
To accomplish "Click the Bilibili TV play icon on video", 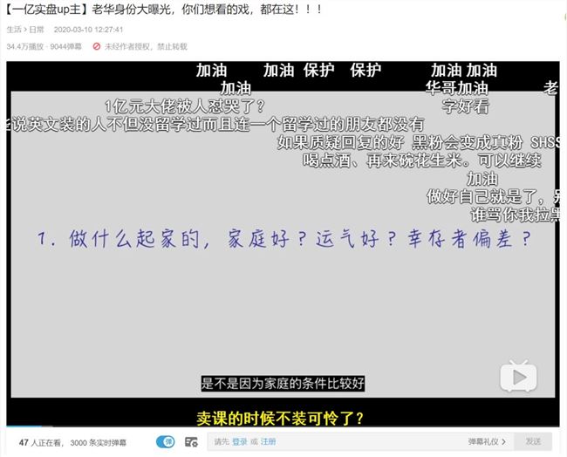I will click(517, 377).
